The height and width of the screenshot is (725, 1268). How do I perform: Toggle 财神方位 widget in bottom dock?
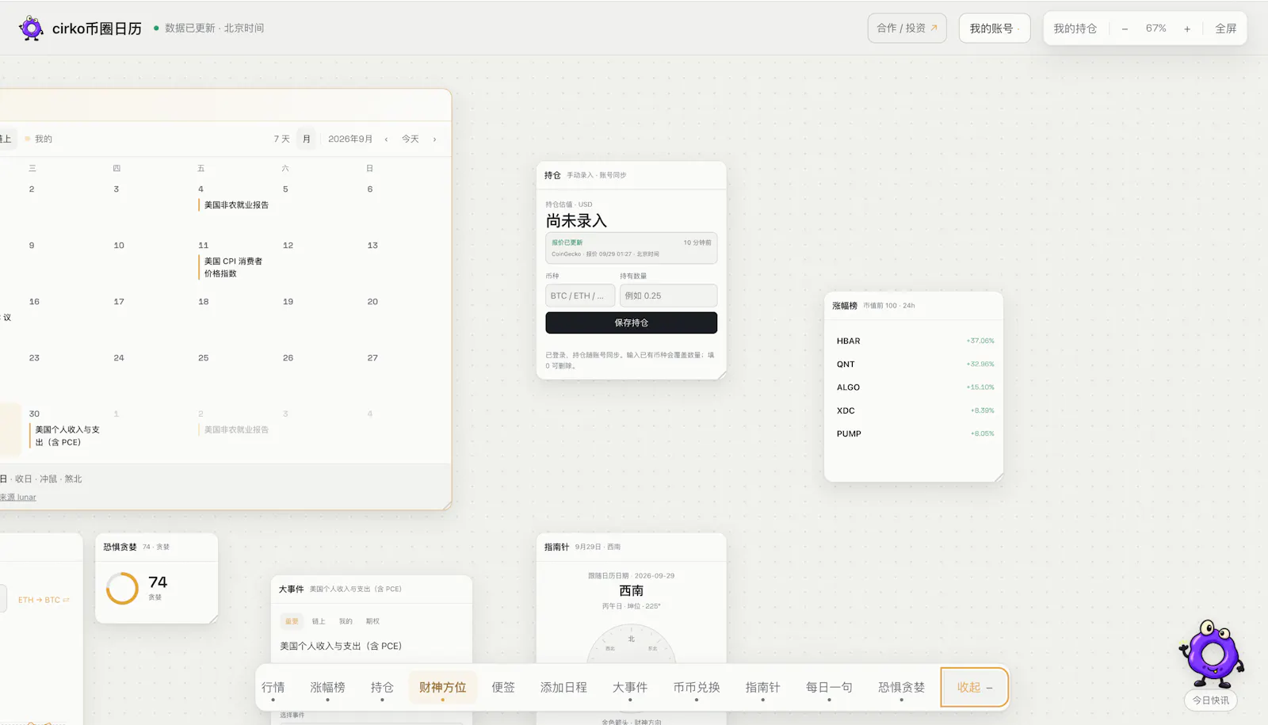(x=442, y=688)
